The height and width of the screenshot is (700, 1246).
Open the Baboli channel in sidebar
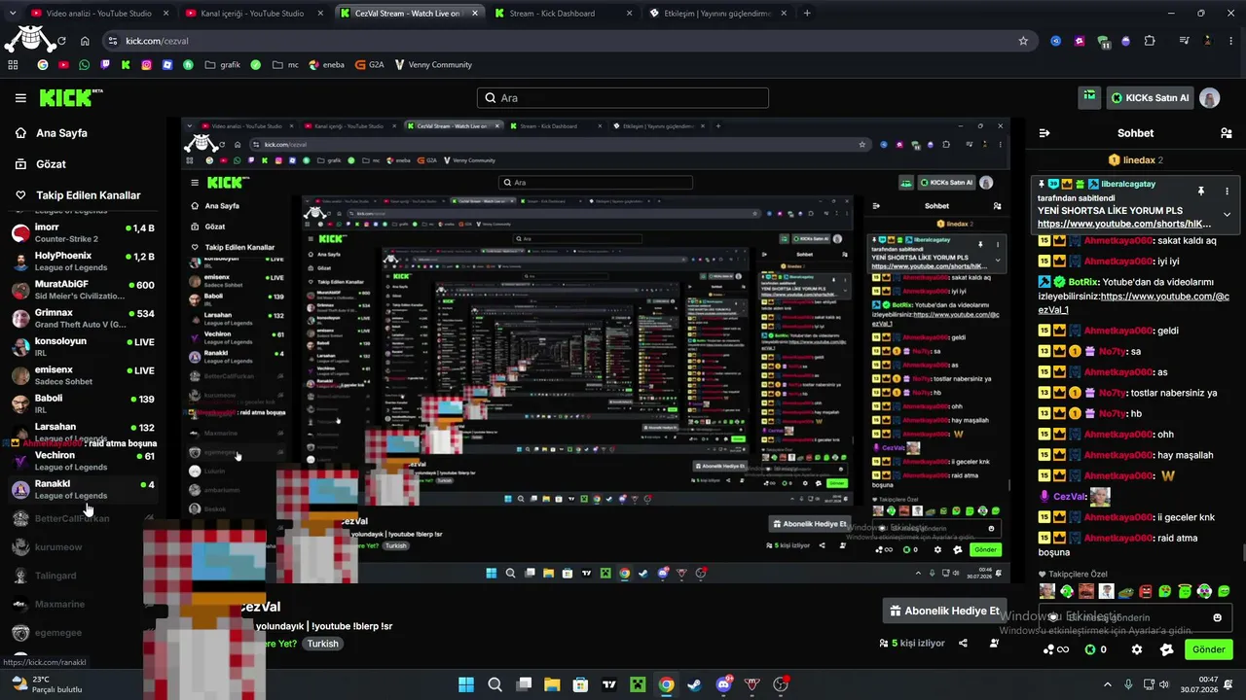pyautogui.click(x=83, y=403)
